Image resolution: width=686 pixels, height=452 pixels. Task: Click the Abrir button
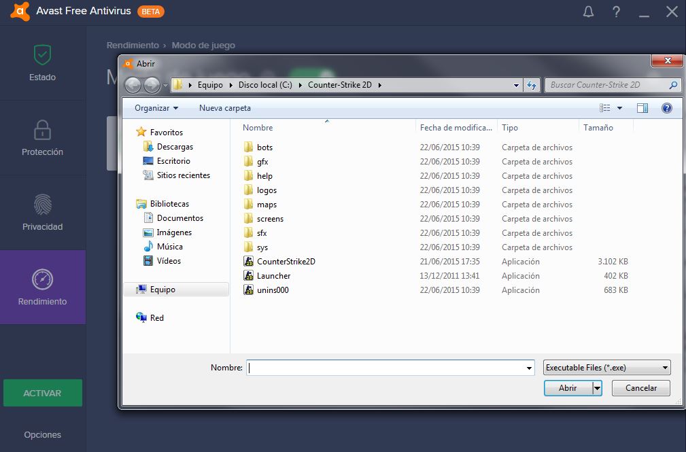[x=568, y=388]
